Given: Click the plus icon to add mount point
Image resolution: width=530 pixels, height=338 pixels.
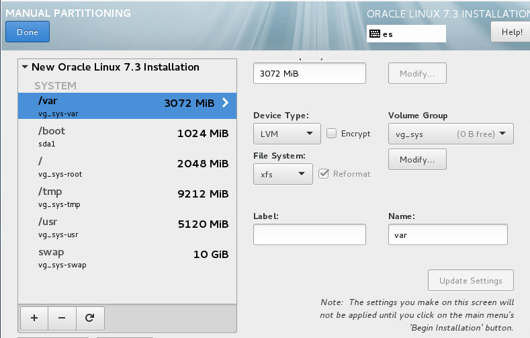Looking at the screenshot, I should tap(34, 318).
